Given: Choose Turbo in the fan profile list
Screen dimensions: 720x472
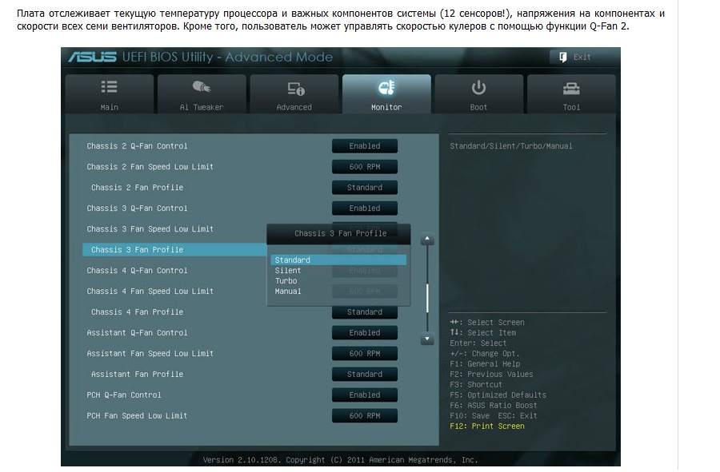Looking at the screenshot, I should [286, 281].
